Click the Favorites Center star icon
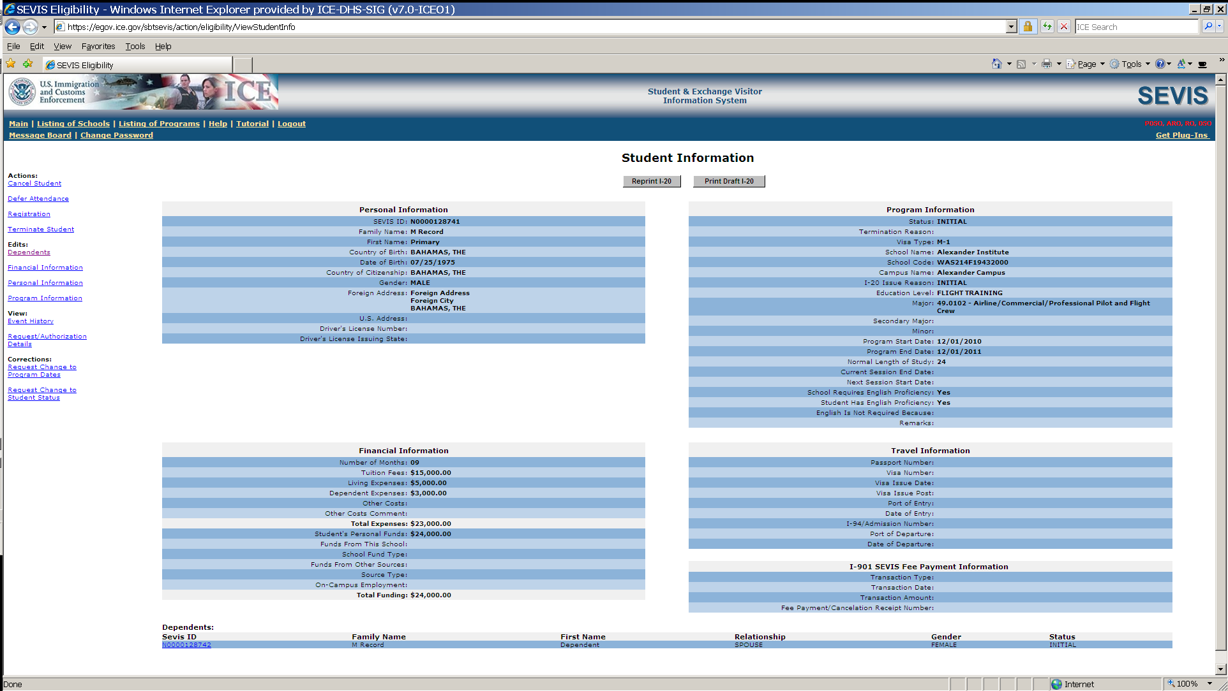 point(11,64)
